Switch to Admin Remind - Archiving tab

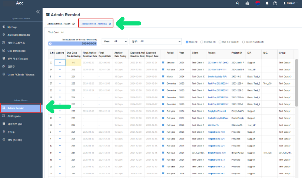94,24
